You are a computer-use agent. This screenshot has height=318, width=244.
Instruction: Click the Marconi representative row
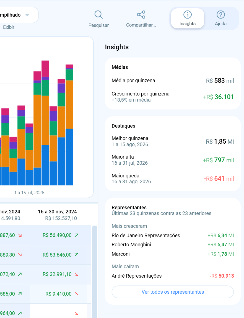(173, 254)
